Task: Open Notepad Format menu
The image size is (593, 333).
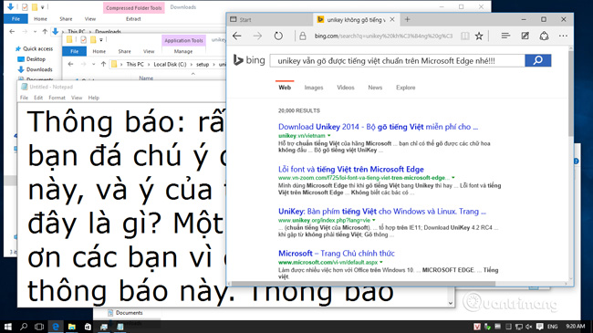Action: point(57,98)
